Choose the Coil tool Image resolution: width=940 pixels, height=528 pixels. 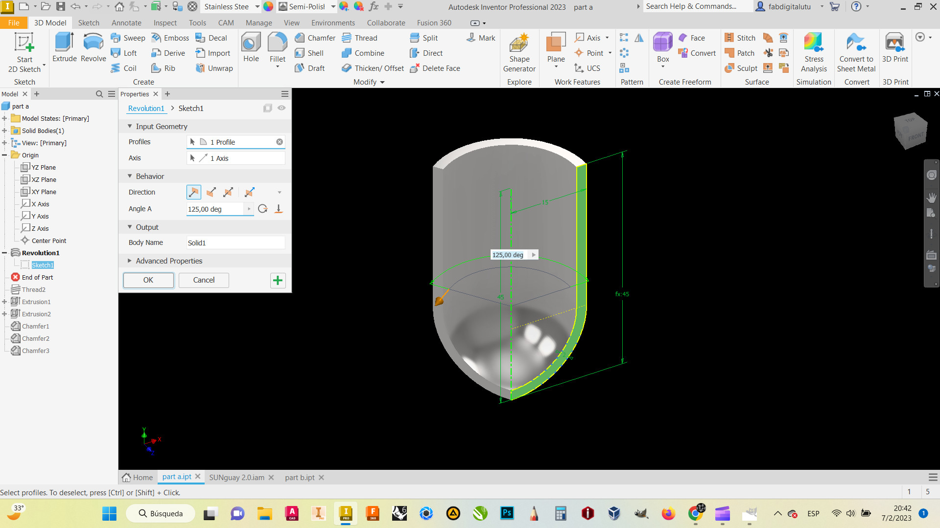pos(124,68)
